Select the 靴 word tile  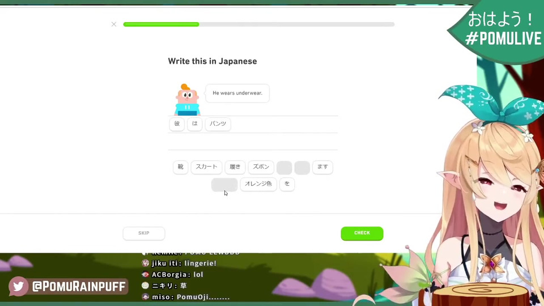point(180,167)
